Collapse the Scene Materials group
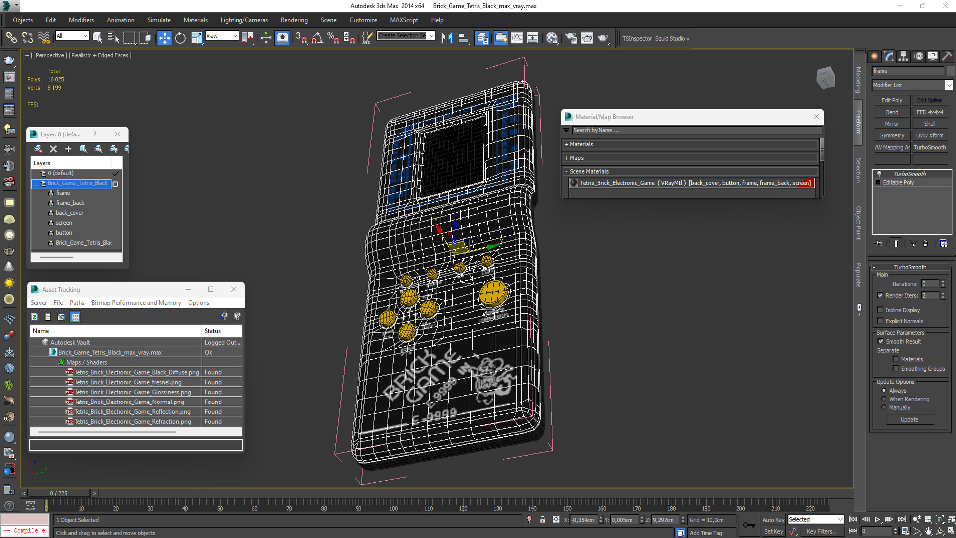Viewport: 956px width, 538px height. (x=691, y=171)
